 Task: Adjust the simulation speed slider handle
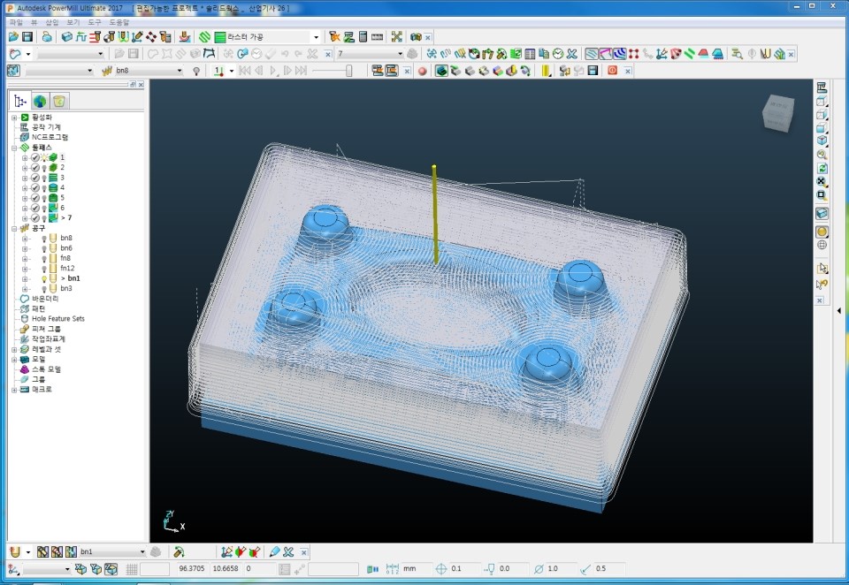(349, 71)
